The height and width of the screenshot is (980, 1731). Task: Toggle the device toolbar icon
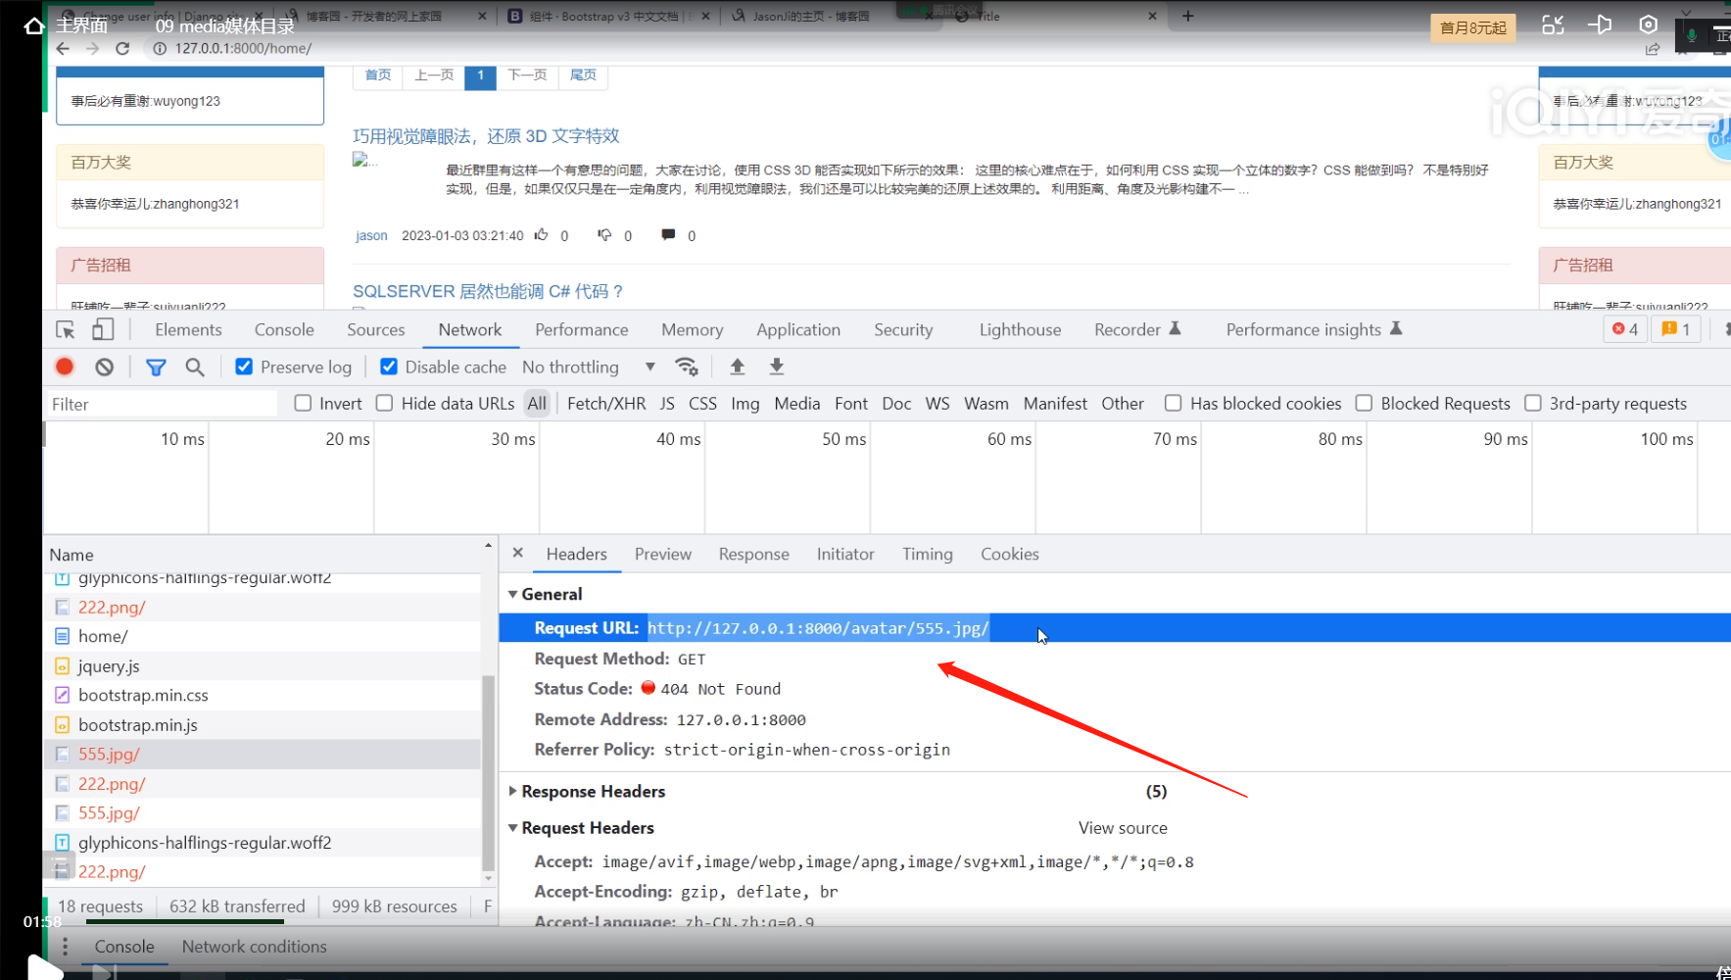pyautogui.click(x=103, y=330)
